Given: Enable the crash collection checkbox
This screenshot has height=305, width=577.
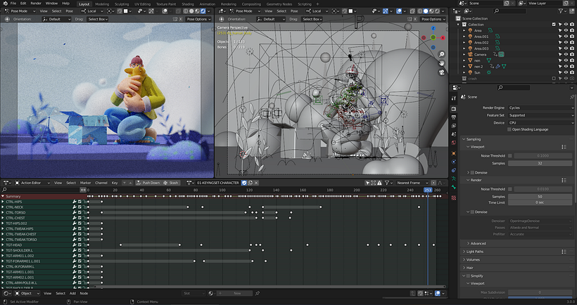Looking at the screenshot, I should [x=554, y=79].
